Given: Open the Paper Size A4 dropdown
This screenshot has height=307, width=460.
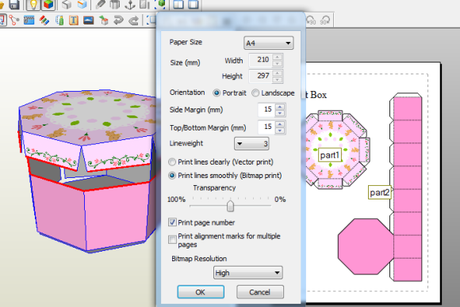Looking at the screenshot, I should [268, 43].
